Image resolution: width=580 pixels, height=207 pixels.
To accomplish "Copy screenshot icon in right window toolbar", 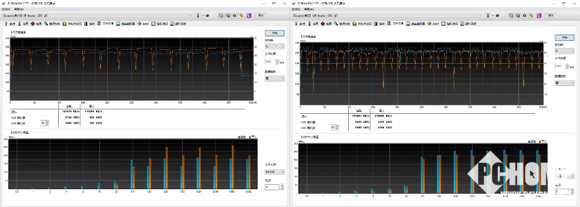I will point(517,16).
